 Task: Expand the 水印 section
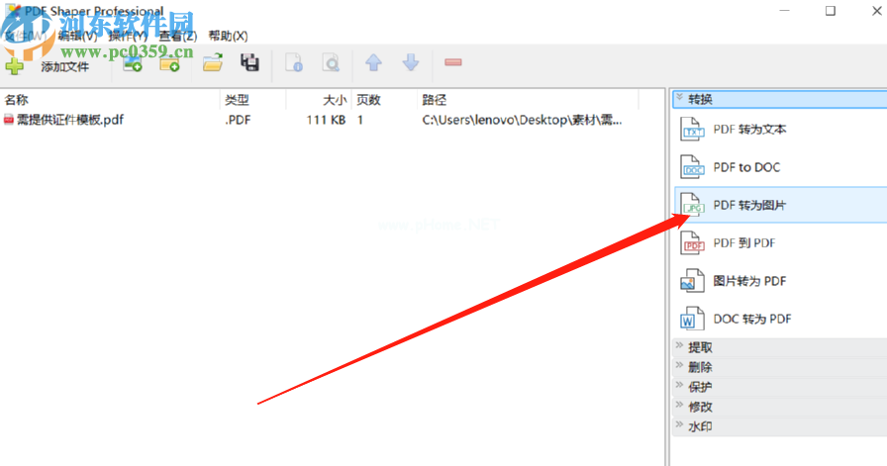700,426
